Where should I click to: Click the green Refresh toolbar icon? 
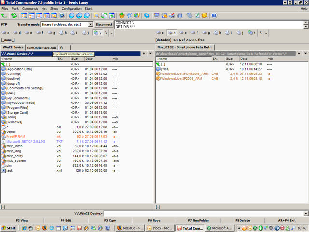click(14, 15)
